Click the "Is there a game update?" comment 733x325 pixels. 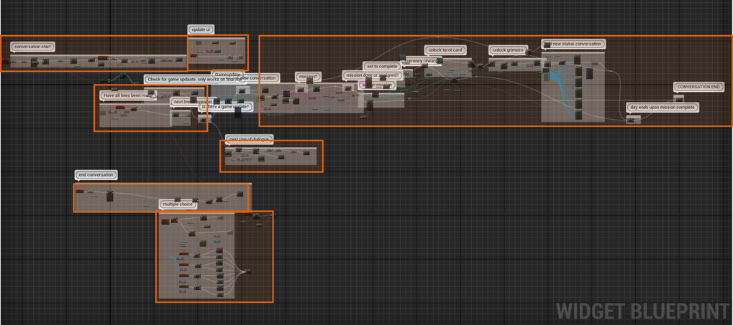click(225, 106)
